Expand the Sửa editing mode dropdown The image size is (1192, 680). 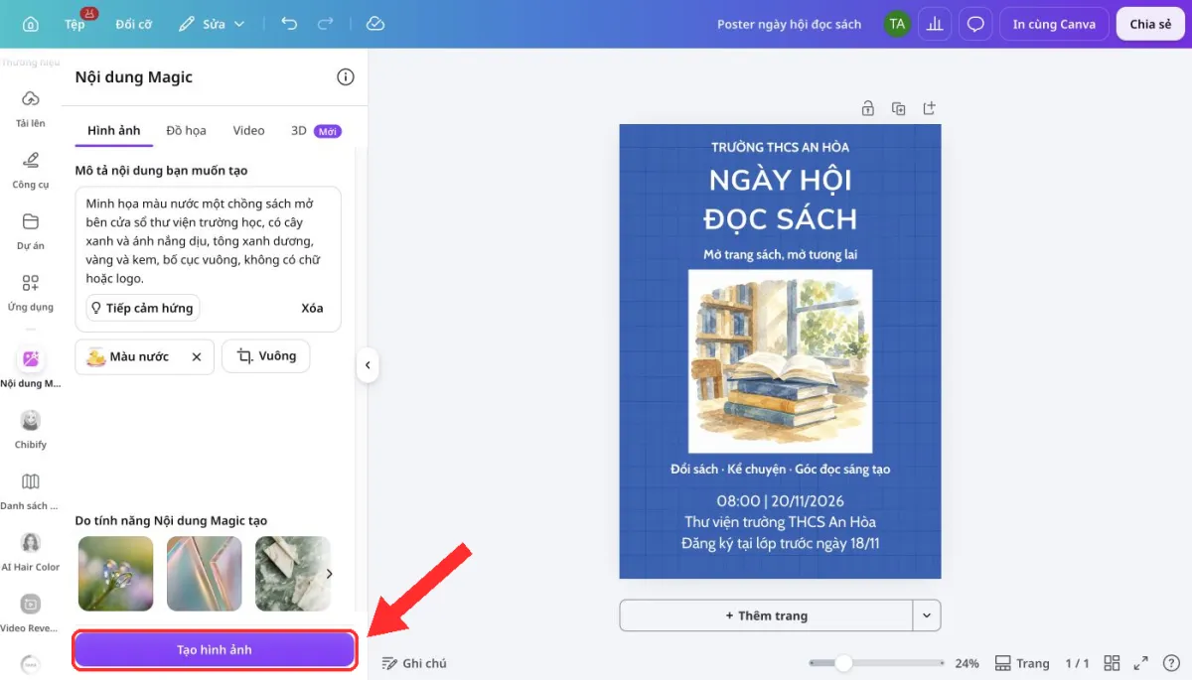point(212,24)
